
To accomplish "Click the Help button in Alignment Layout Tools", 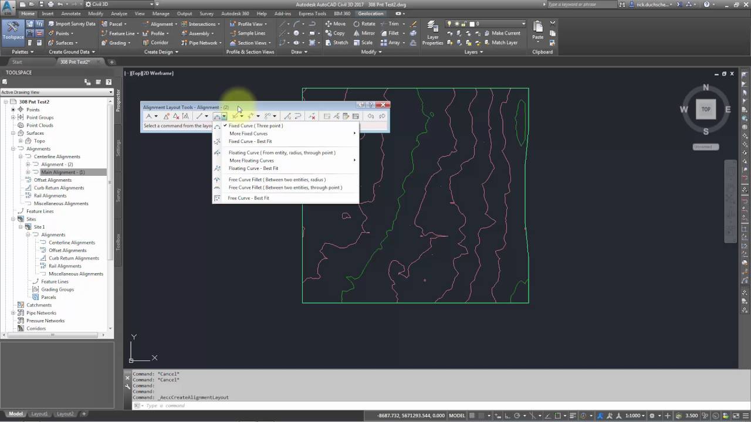I will (x=370, y=105).
